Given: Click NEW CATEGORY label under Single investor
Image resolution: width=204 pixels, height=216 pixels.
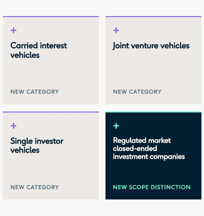Looking at the screenshot, I should tap(35, 187).
